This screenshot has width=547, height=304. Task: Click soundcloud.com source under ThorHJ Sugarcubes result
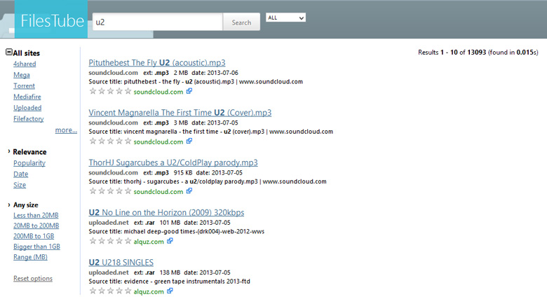[158, 191]
